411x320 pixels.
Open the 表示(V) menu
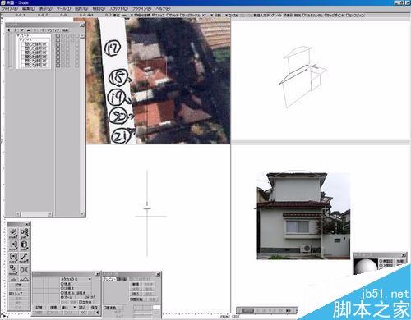[46, 9]
